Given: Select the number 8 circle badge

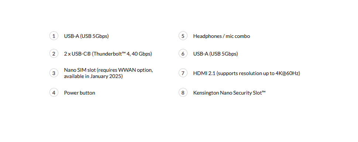Looking at the screenshot, I should pyautogui.click(x=183, y=93).
